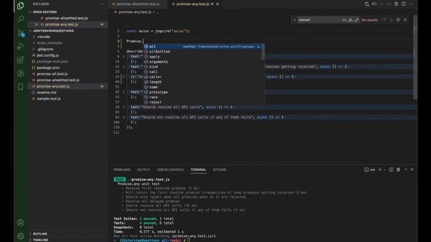Expand the replace field in find widget
Screen dimensions: 431x242
(294, 19)
